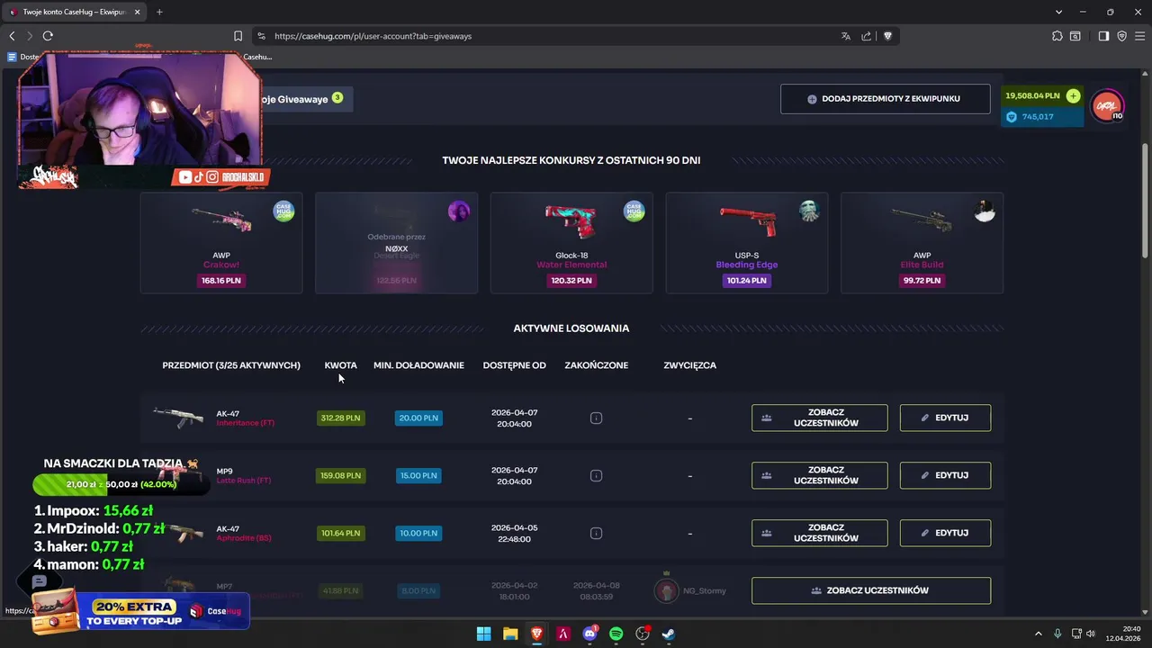
Task: Click the 20% EXTRA top-up banner
Action: [140, 613]
